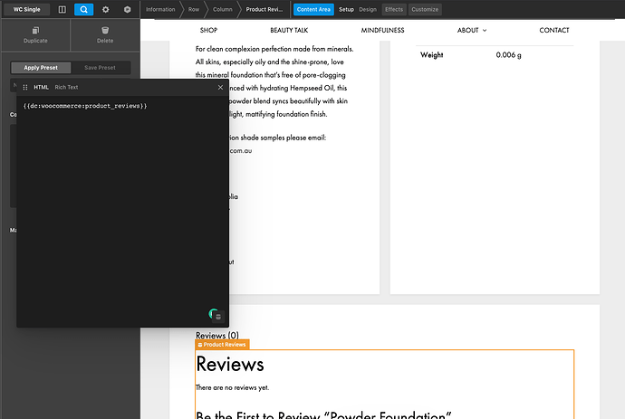Click the hexagon icon beside the settings gear
The height and width of the screenshot is (419, 625).
tap(127, 9)
